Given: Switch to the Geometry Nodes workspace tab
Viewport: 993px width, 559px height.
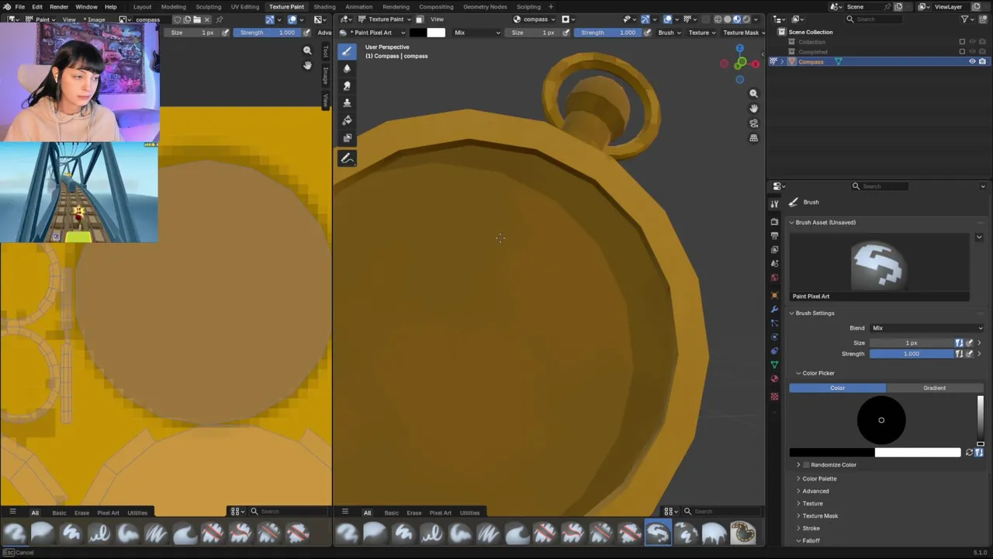Looking at the screenshot, I should pyautogui.click(x=485, y=6).
